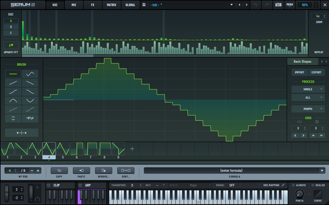Select the flat line brush

[x=13, y=74]
